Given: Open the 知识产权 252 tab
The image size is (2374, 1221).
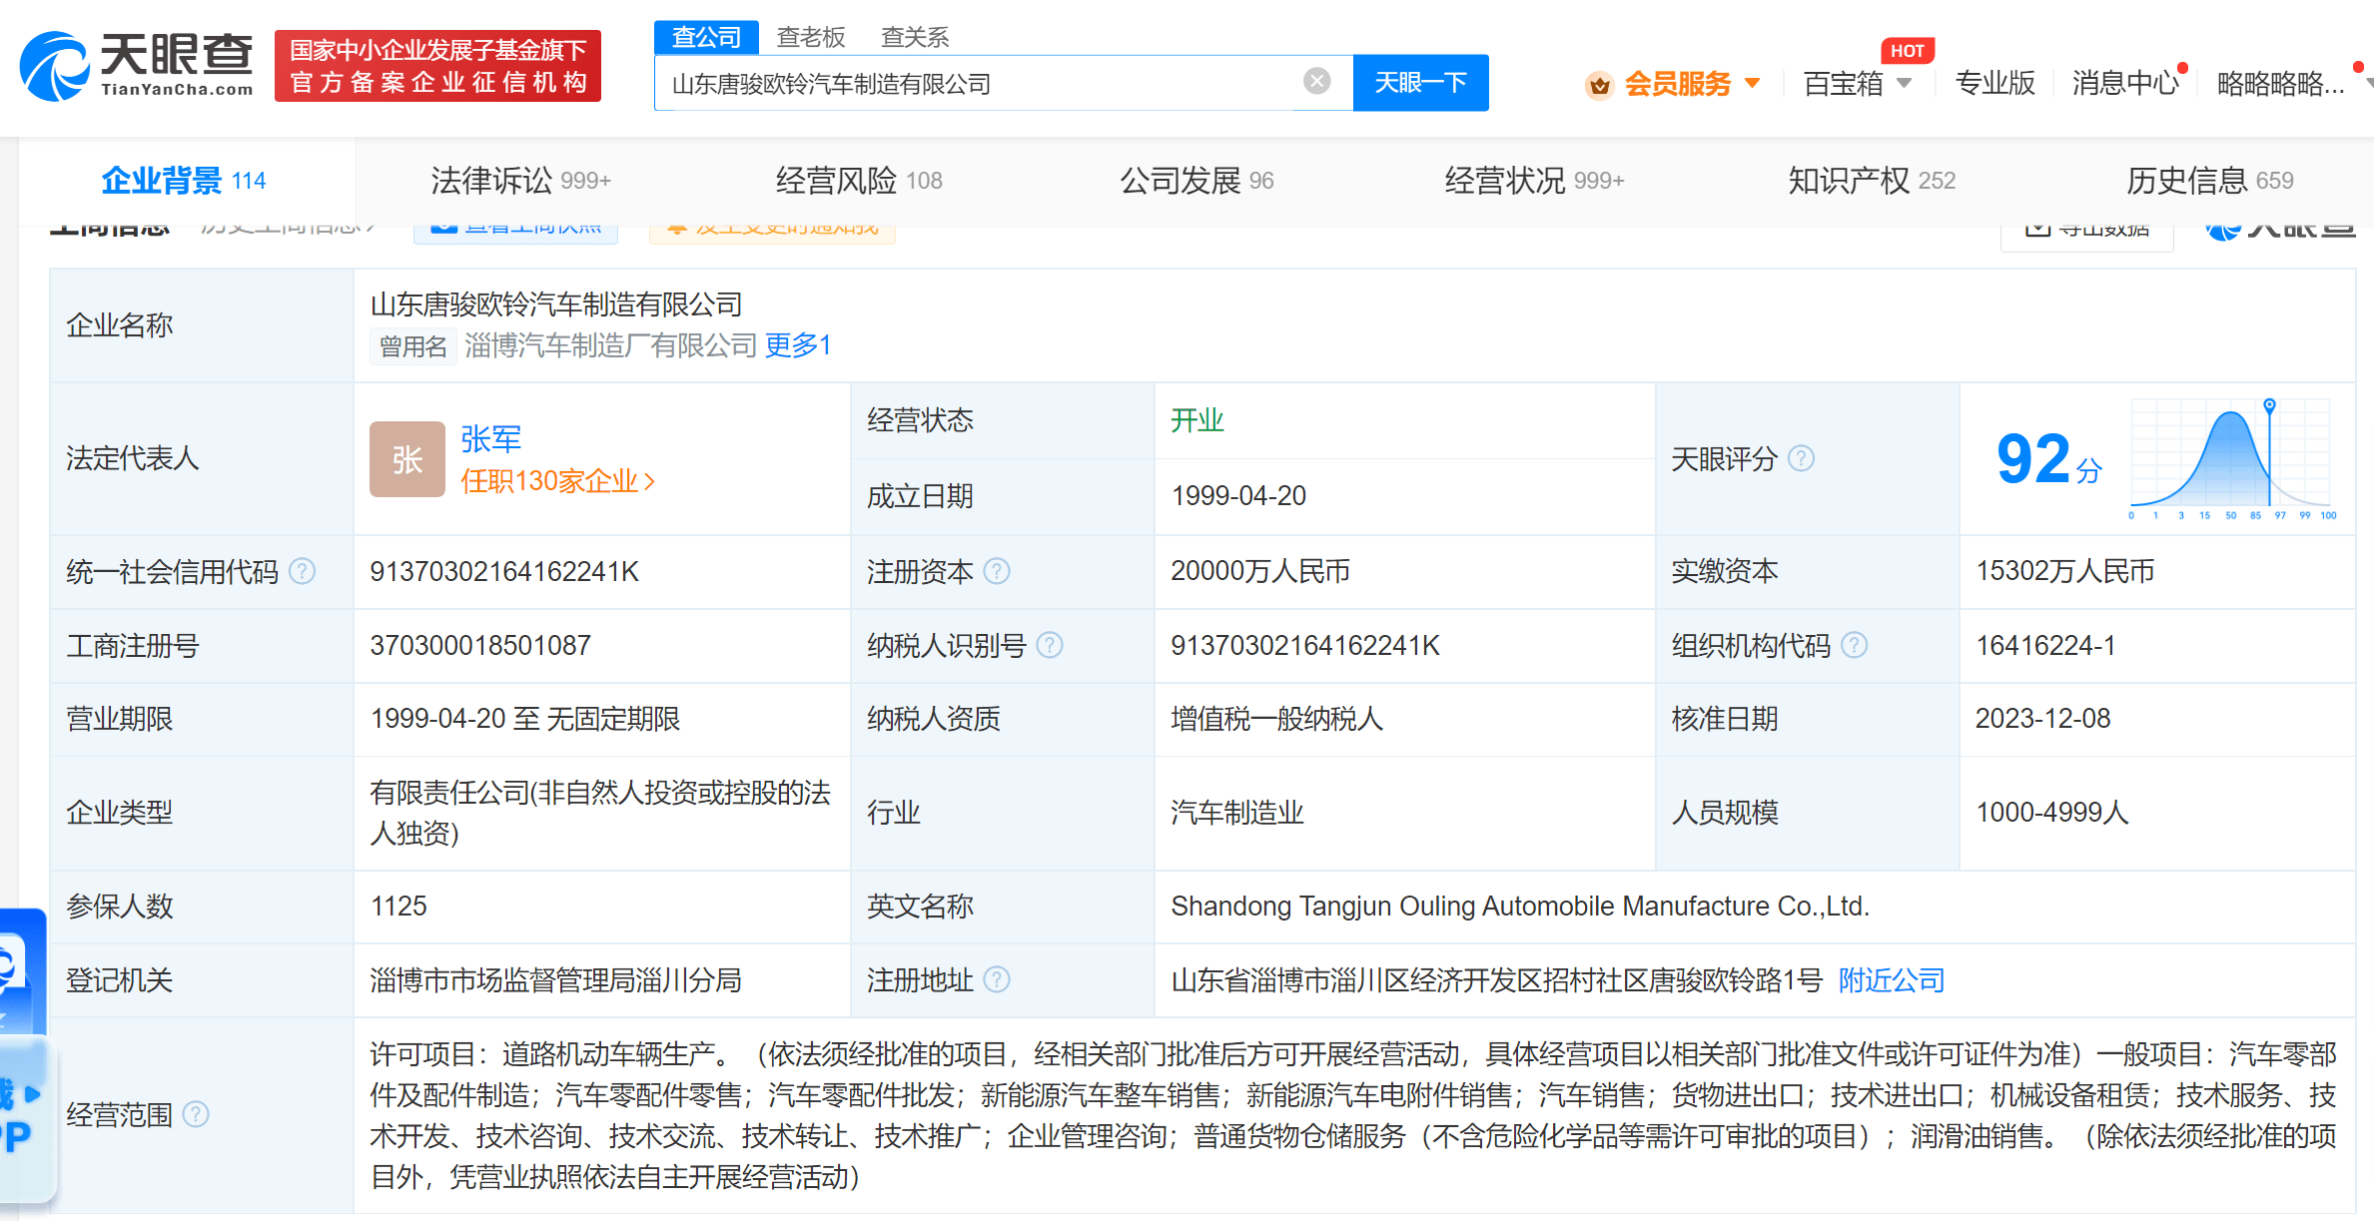Looking at the screenshot, I should point(1872,181).
